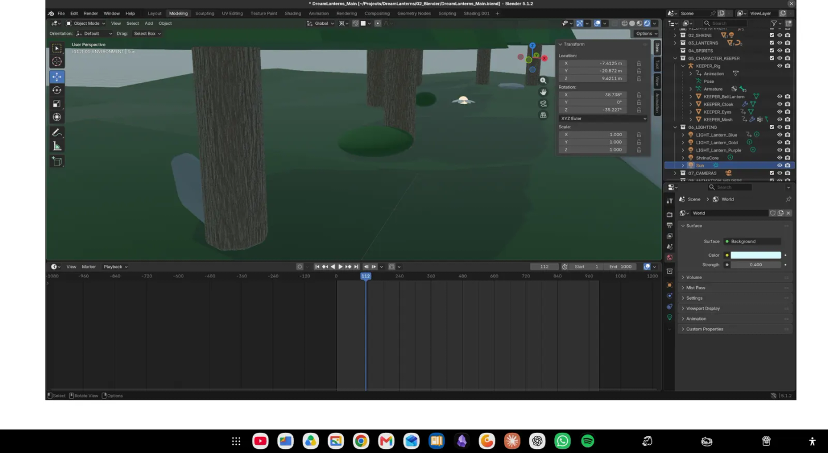Screen dimensions: 828x453
Task: Click the viewport zoom magnifier icon
Action: 543,80
